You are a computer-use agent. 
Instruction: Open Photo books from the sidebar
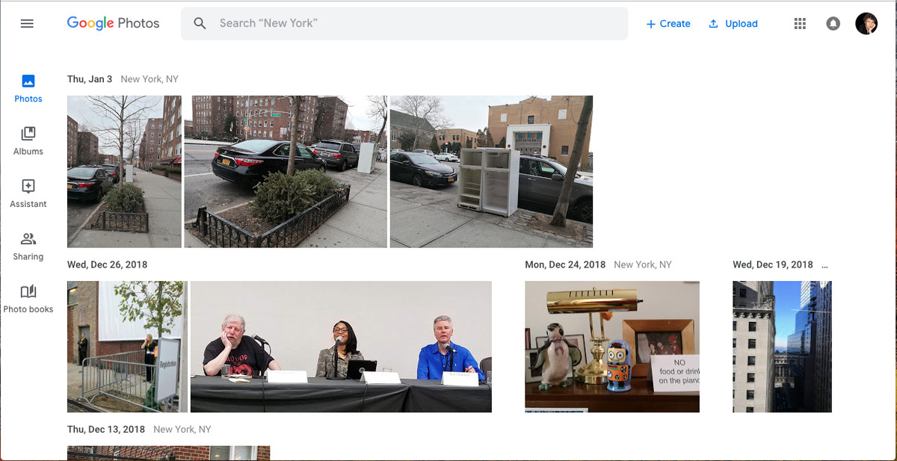pyautogui.click(x=28, y=299)
